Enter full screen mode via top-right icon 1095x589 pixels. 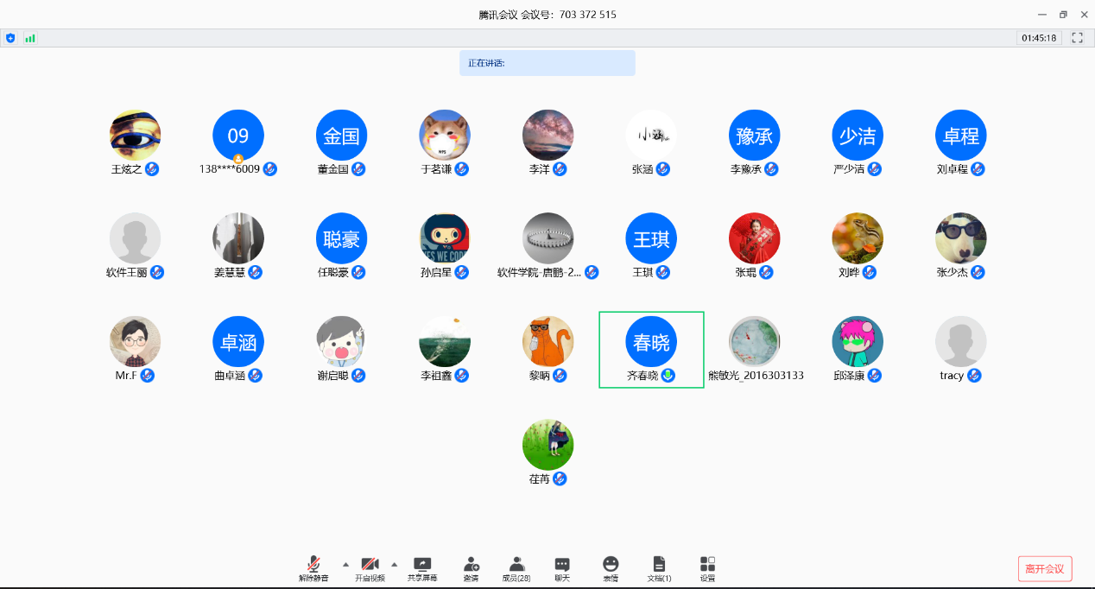pyautogui.click(x=1077, y=38)
